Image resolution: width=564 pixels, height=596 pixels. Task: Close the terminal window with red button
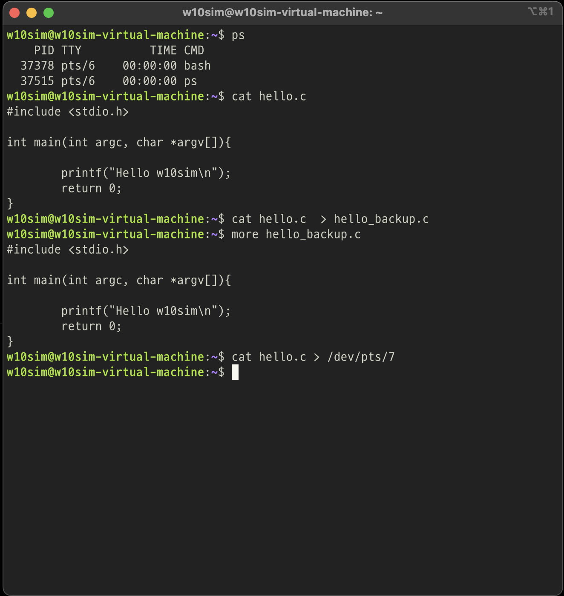[x=14, y=13]
